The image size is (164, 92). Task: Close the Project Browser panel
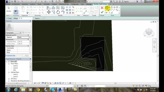[x=30, y=59]
